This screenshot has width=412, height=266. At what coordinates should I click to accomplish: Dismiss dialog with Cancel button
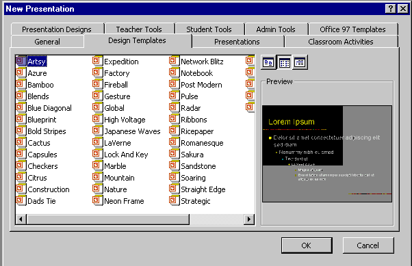[368, 245]
